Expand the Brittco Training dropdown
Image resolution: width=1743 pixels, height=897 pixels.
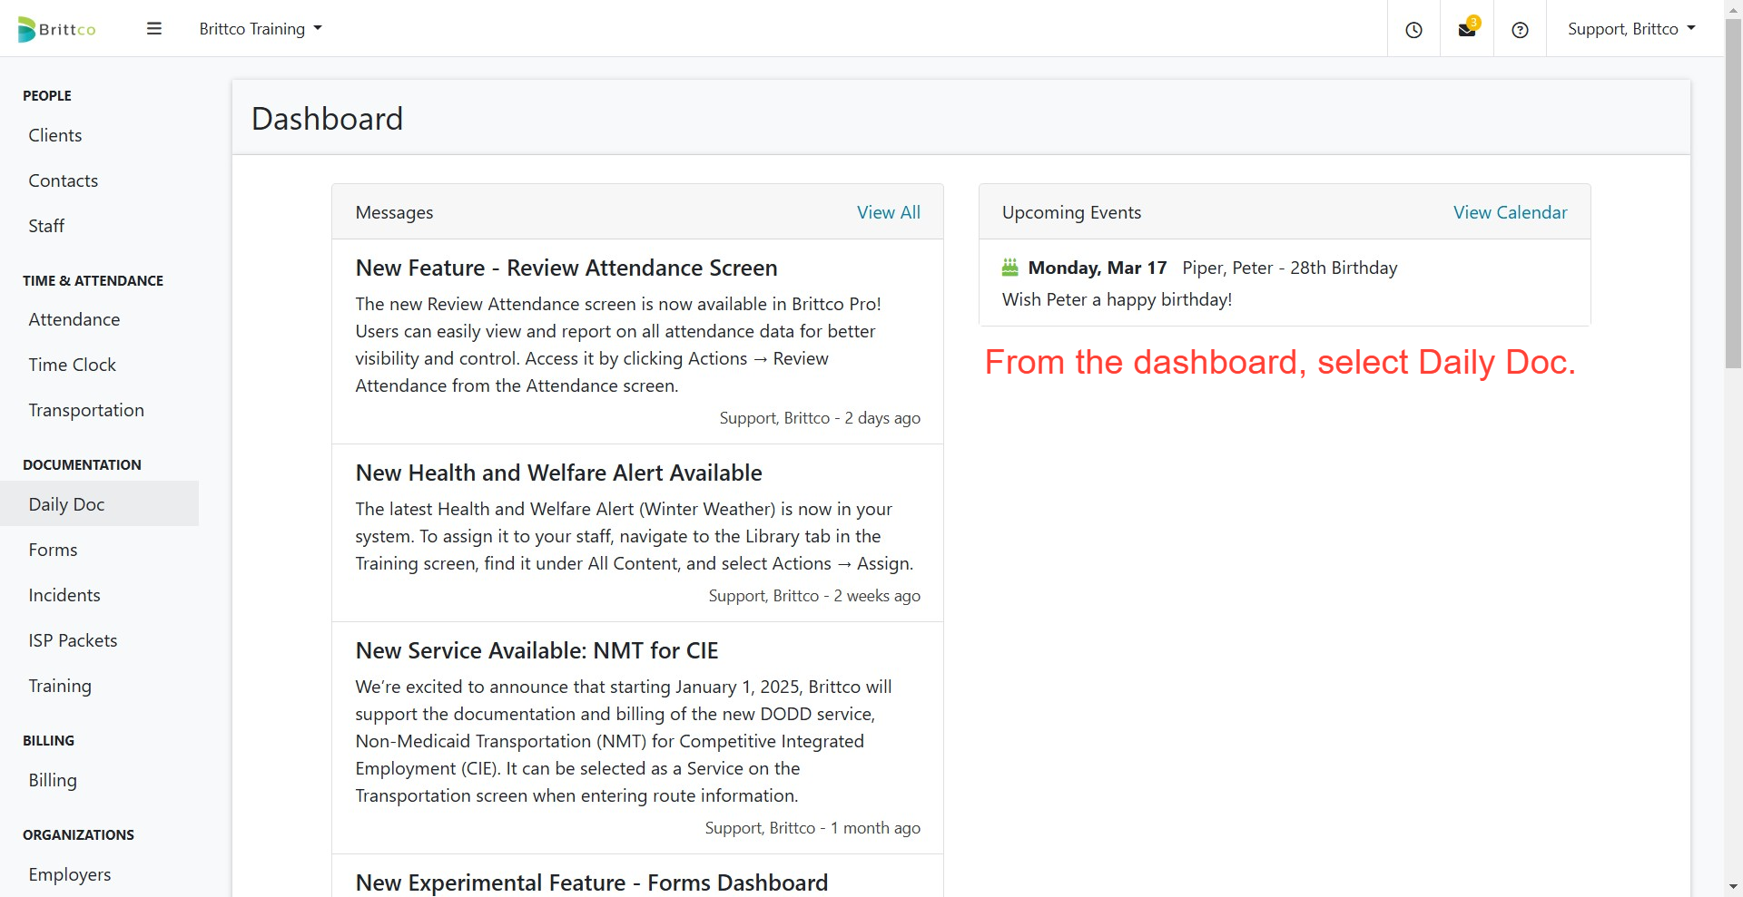pyautogui.click(x=261, y=29)
